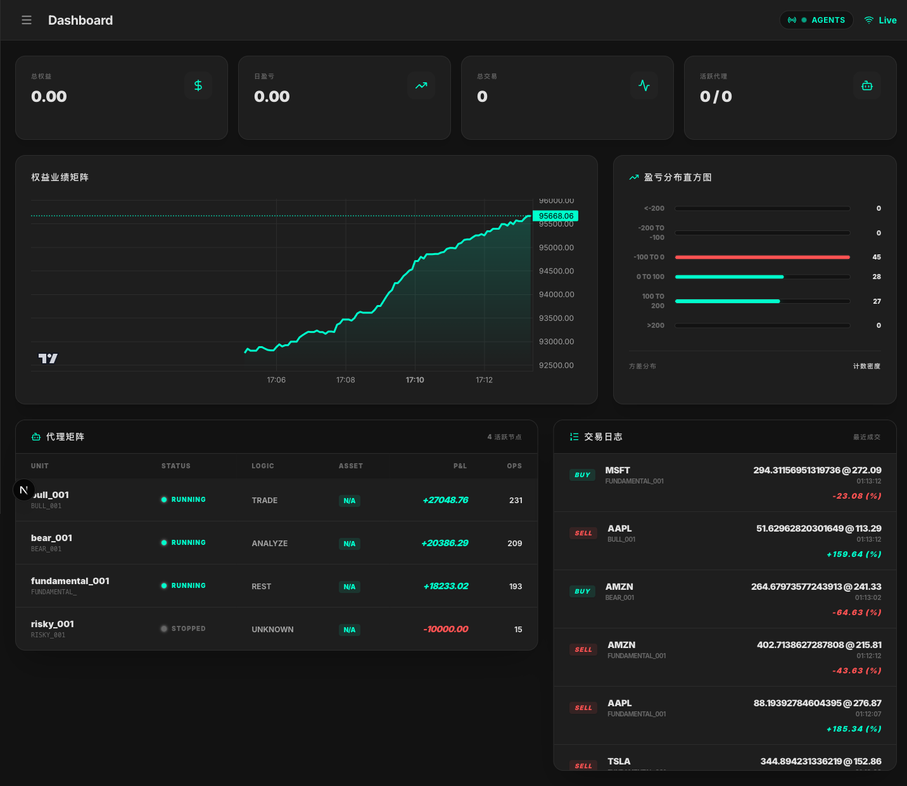907x786 pixels.
Task: Click the activity pulse icon on trades card
Action: pos(644,85)
